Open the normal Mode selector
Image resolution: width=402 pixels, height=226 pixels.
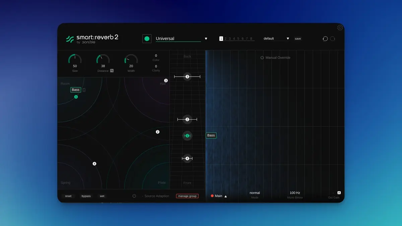point(255,193)
